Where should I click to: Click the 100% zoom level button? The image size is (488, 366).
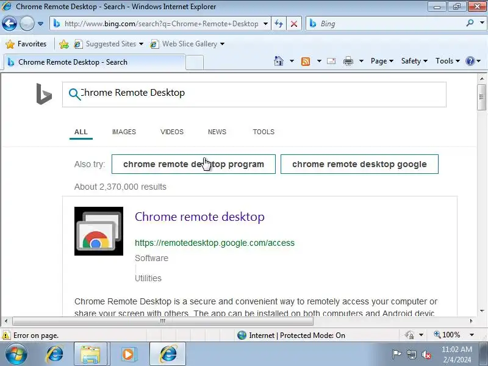point(447,335)
